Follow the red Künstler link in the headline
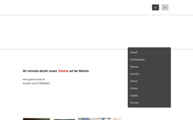Image resolution: width=193 pixels, height=120 pixels. point(63,71)
